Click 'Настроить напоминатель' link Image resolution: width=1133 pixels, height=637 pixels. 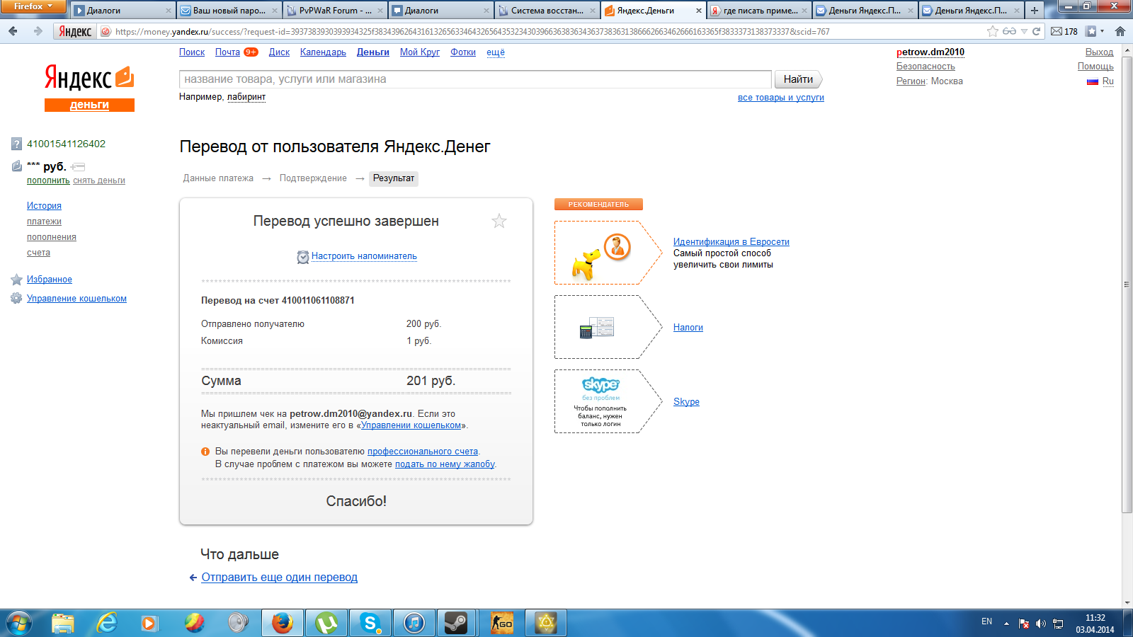[x=364, y=256]
